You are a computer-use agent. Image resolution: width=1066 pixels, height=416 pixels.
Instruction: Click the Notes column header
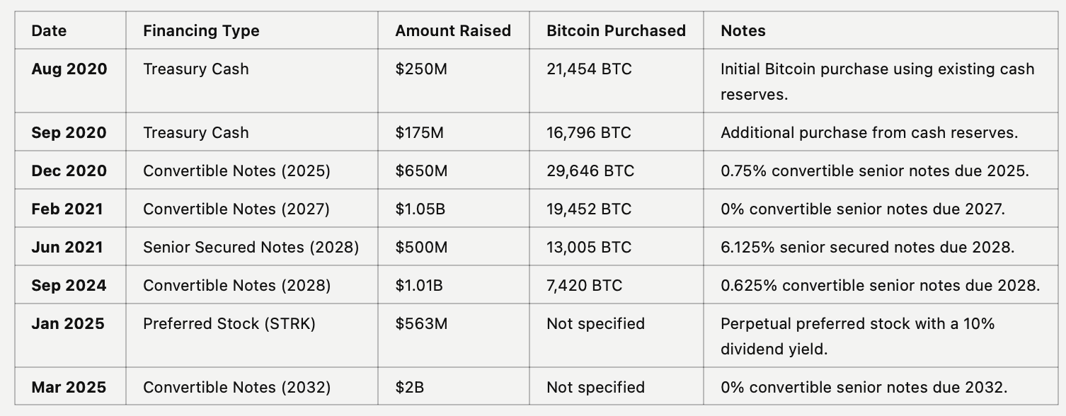pos(743,31)
